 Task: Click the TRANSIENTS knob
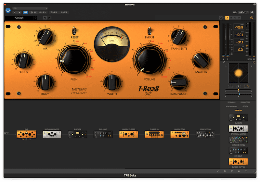(179, 37)
